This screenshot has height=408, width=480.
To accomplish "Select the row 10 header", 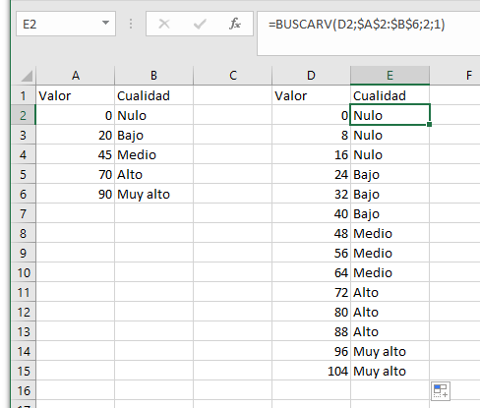I will tap(23, 272).
